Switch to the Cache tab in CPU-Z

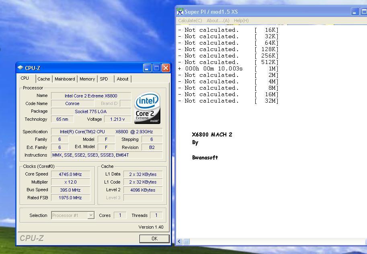[44, 79]
